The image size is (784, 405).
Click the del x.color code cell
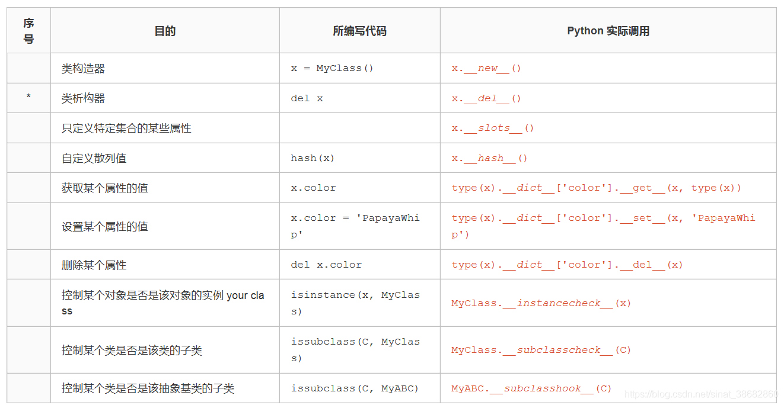[359, 265]
